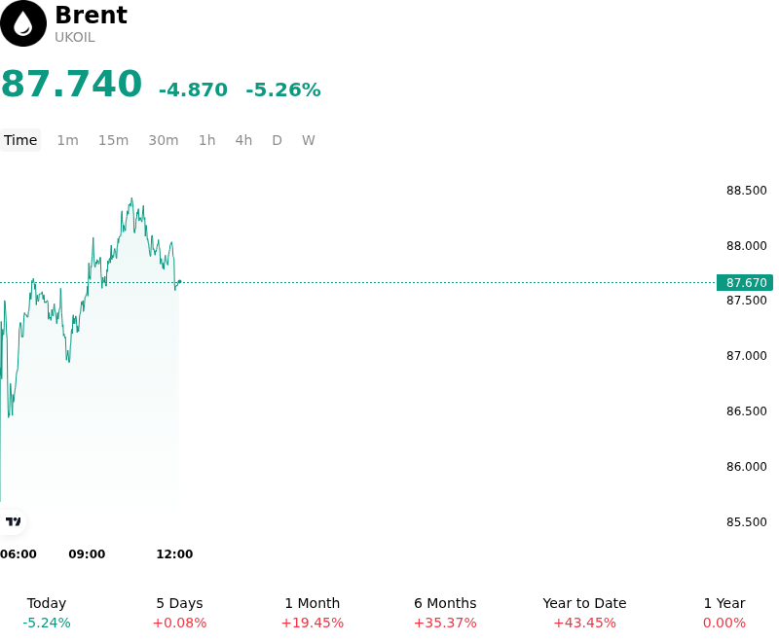Open the TradingView logo badge
The height and width of the screenshot is (642, 779).
click(13, 521)
